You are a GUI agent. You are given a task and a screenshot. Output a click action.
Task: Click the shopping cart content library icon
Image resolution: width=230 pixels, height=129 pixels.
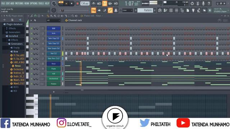210,10
